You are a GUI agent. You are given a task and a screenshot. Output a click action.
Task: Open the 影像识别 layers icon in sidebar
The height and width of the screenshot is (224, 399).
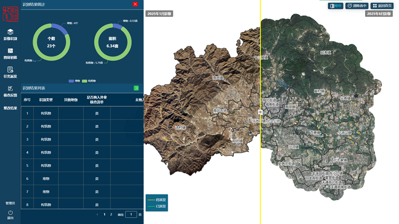click(10, 32)
